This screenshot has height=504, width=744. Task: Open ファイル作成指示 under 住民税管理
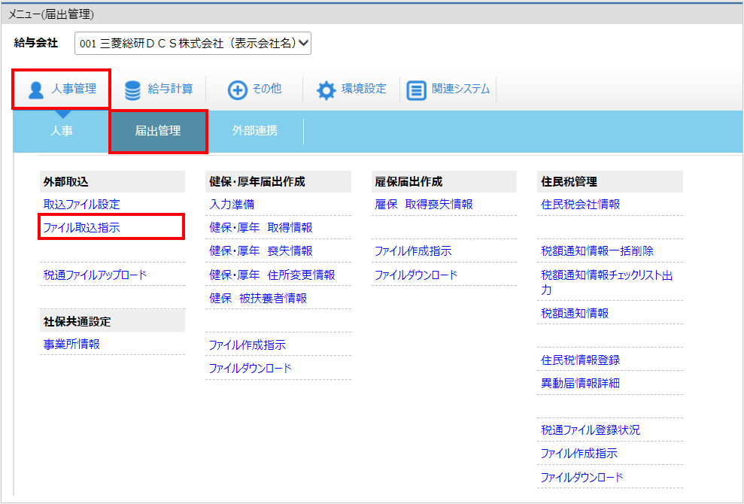click(x=579, y=453)
